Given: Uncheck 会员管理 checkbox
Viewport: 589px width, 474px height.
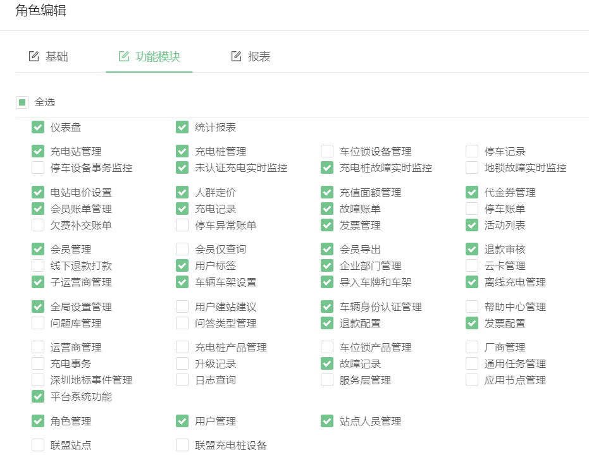Looking at the screenshot, I should pos(38,249).
